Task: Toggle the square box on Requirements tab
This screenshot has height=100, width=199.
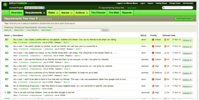Action: pyautogui.click(x=44, y=13)
